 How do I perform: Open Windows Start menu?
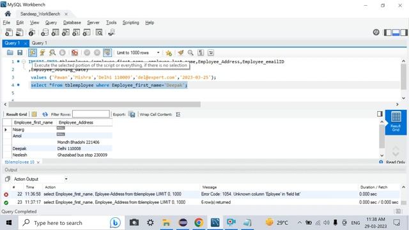(9, 223)
